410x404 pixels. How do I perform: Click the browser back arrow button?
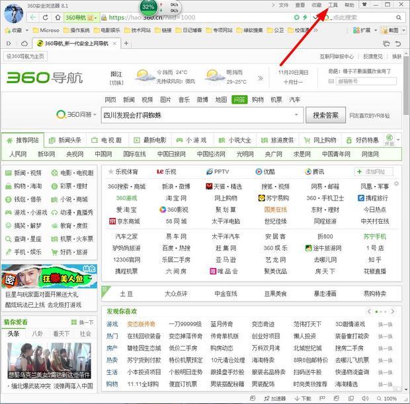coord(33,17)
